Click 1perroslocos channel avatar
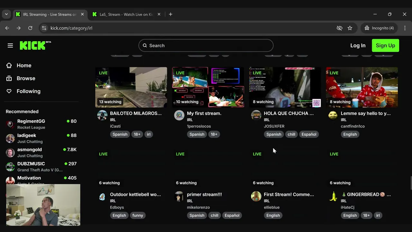Screen dimensions: 412x232 pyautogui.click(x=179, y=115)
